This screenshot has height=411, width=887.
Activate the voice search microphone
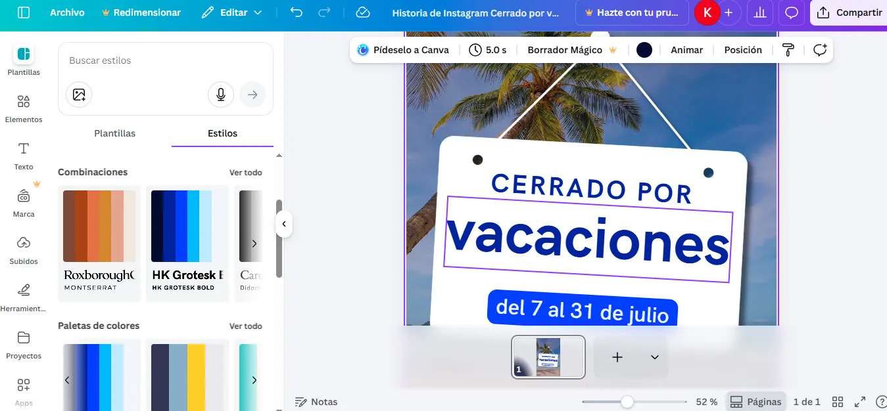(x=220, y=95)
